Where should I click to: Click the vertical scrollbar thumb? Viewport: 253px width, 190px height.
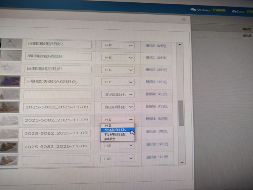181,113
